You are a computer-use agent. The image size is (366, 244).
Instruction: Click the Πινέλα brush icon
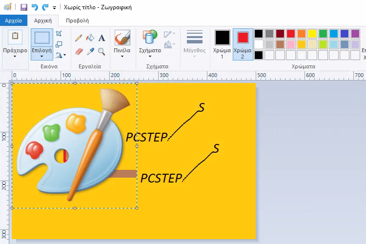122,38
